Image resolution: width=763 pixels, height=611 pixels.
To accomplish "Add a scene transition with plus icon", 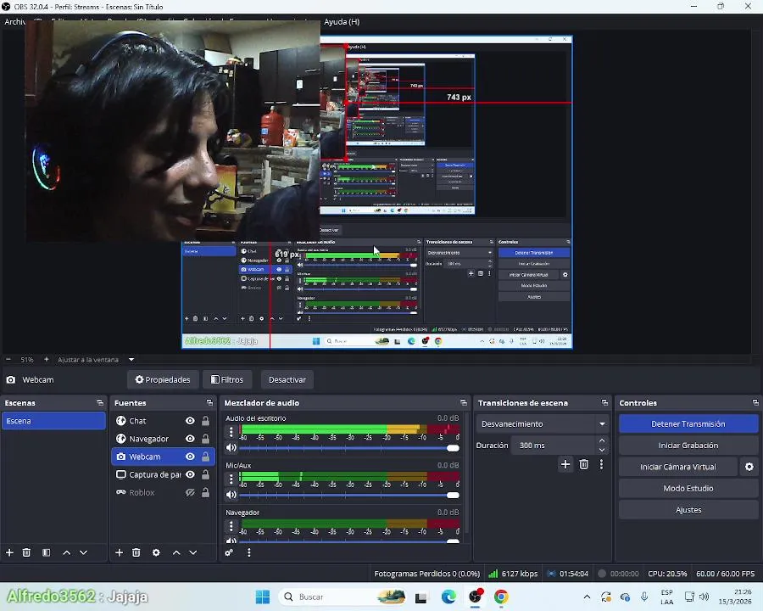I will point(565,464).
